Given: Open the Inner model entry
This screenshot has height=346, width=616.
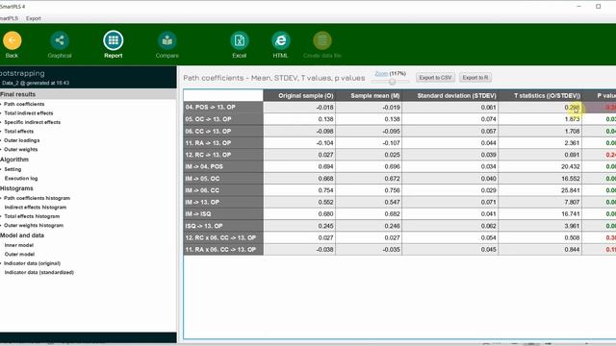Looking at the screenshot, I should click(x=19, y=245).
